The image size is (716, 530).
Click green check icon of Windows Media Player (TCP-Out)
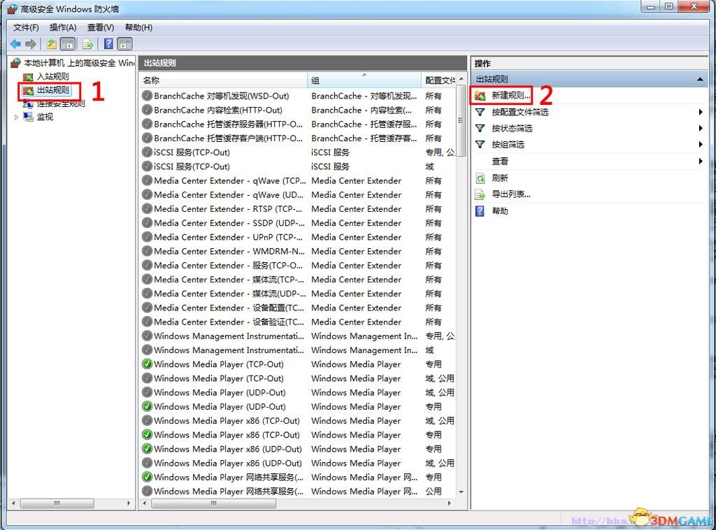[x=147, y=364]
